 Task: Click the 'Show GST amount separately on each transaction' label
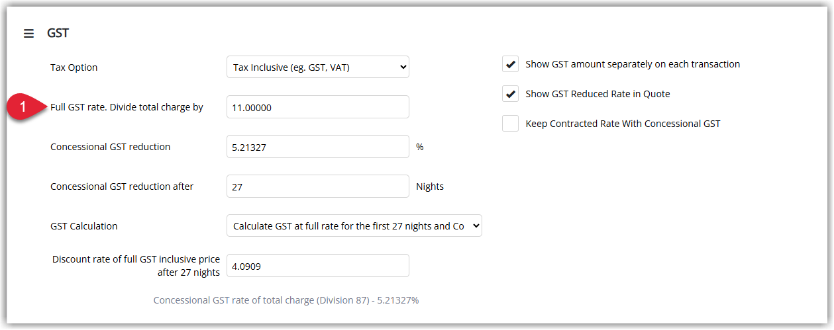[x=633, y=64]
